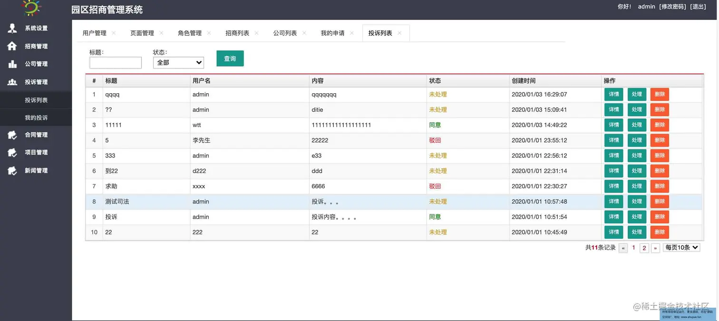Click 删除 for the 到22 row
The height and width of the screenshot is (321, 719).
click(660, 171)
